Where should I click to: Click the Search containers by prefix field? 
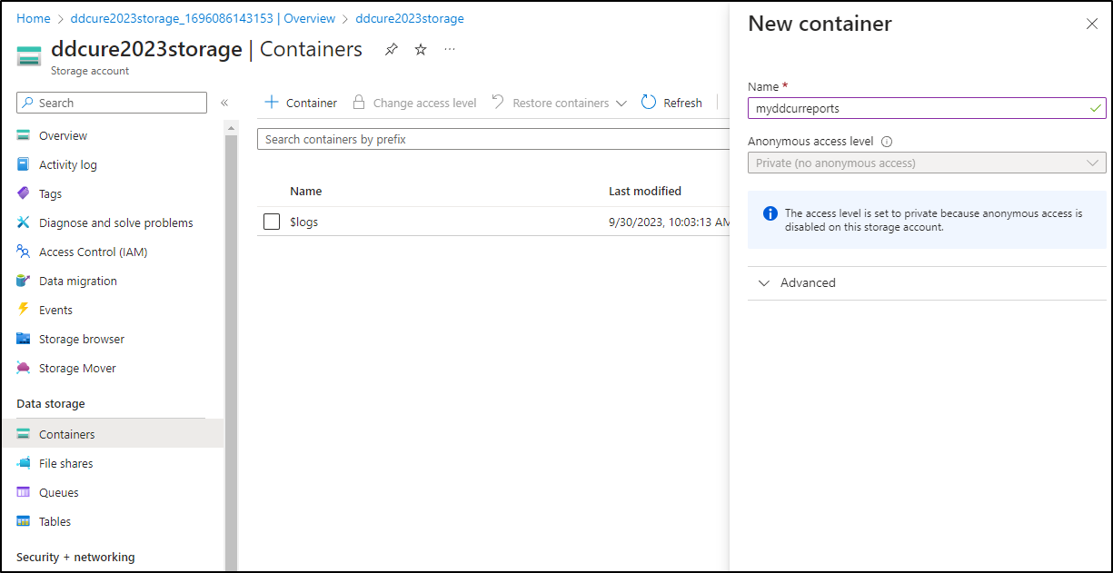[494, 139]
